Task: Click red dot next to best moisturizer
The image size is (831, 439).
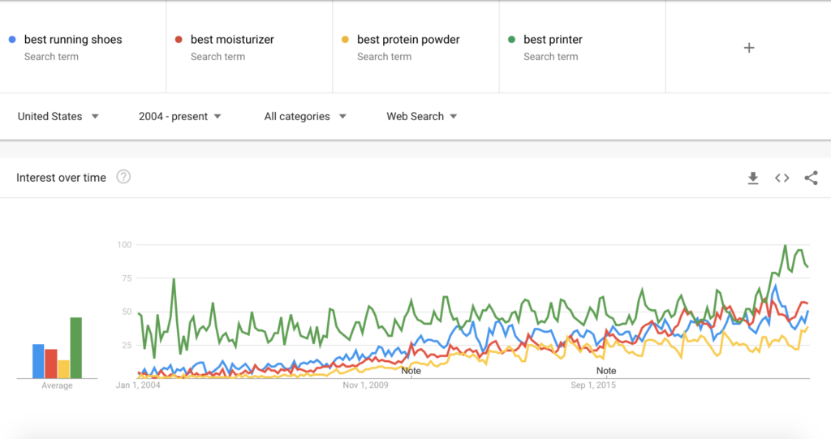Action: click(x=178, y=39)
